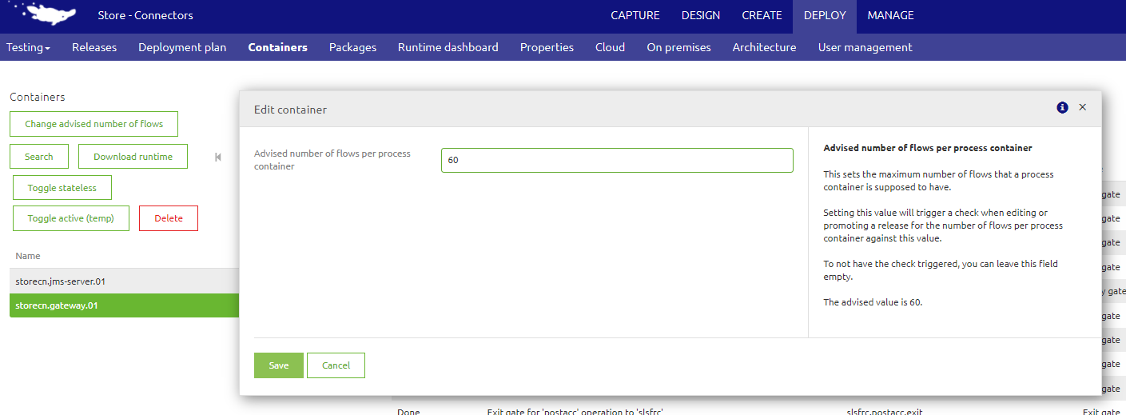Open the MANAGE phase
Screen dimensions: 1126x415
point(891,15)
